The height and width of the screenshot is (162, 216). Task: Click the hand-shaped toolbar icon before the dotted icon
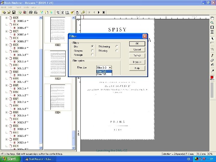click(x=77, y=12)
